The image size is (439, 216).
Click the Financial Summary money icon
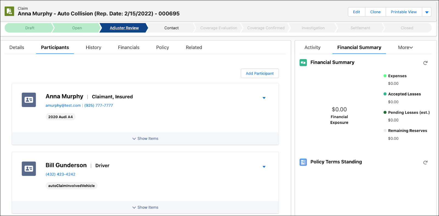pyautogui.click(x=303, y=63)
